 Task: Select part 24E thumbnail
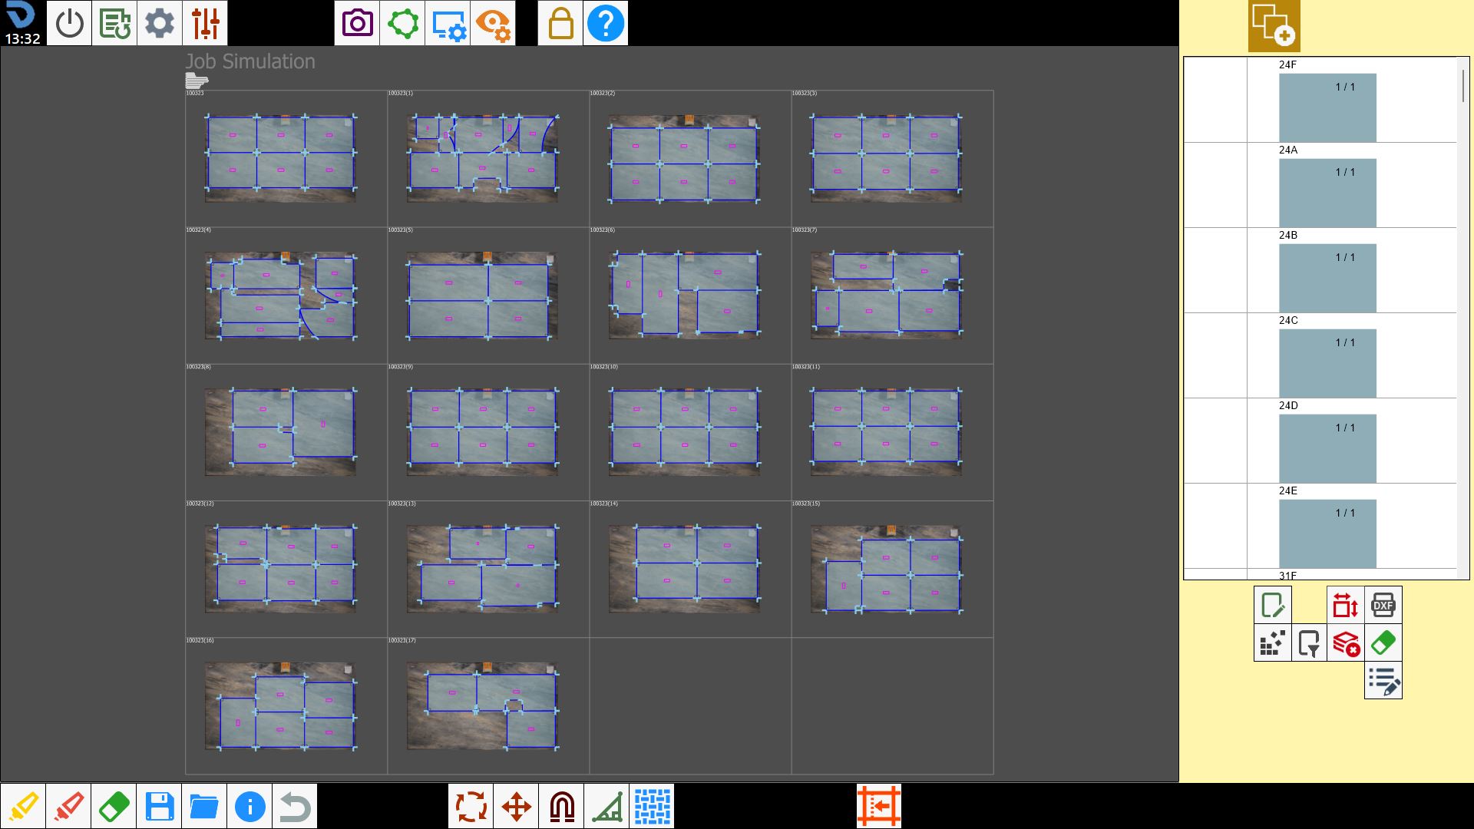tap(1327, 533)
